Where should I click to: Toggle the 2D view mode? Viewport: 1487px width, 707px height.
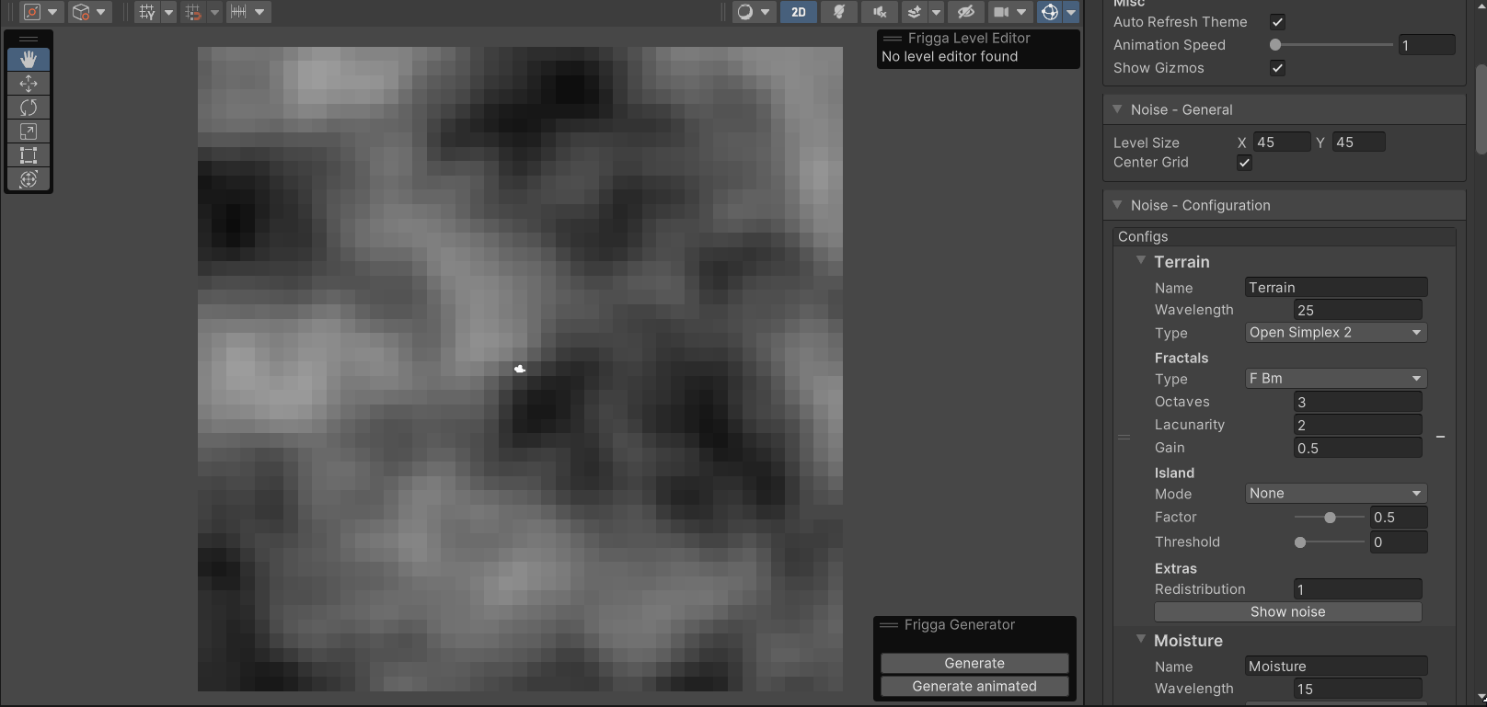coord(798,12)
